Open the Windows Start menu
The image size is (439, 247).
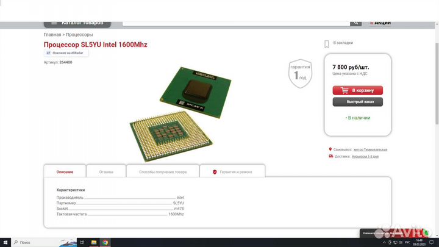point(5,242)
